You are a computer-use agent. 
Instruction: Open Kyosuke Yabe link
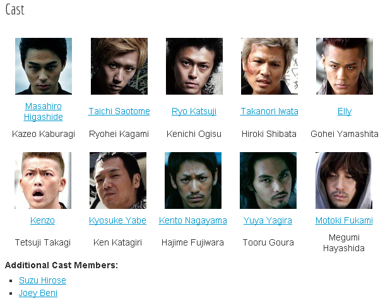click(x=117, y=220)
